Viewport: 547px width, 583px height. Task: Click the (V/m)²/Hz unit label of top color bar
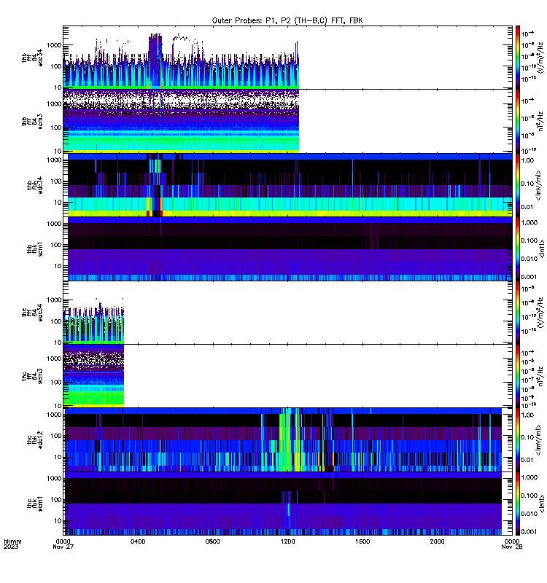[540, 58]
